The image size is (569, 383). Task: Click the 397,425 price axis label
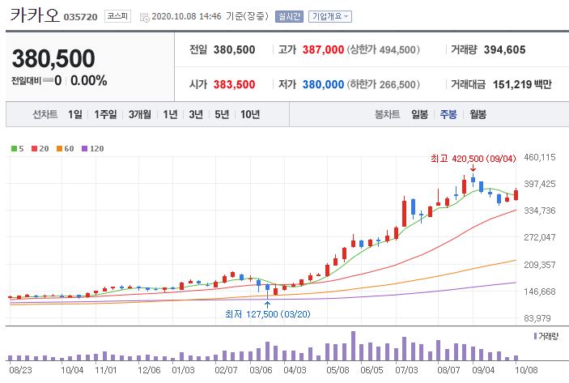[540, 184]
